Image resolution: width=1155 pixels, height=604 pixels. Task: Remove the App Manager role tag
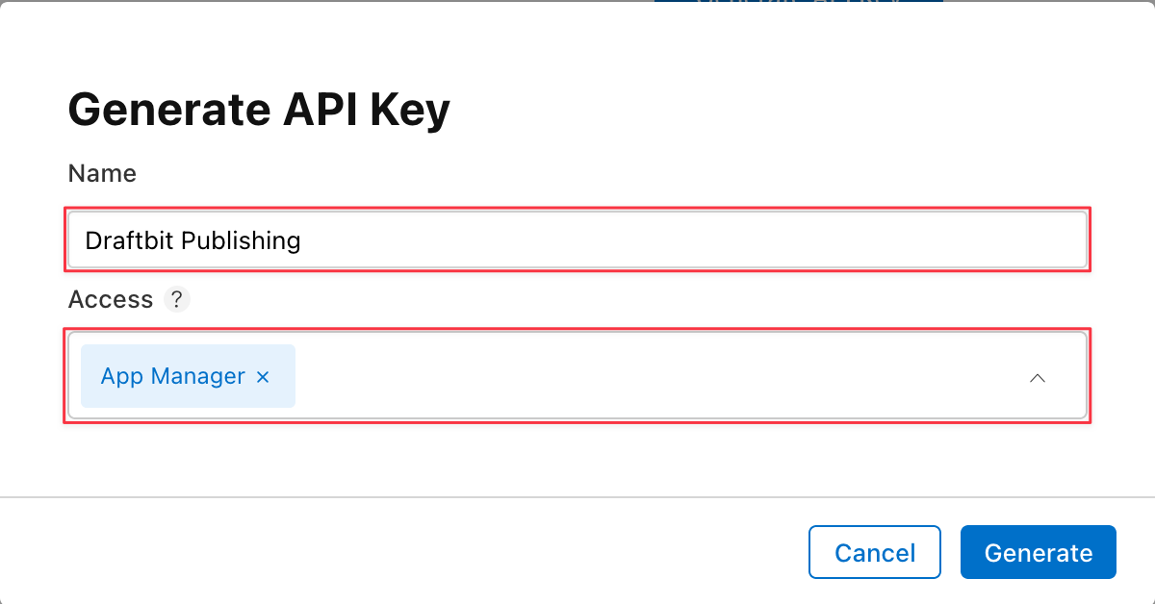coord(263,377)
